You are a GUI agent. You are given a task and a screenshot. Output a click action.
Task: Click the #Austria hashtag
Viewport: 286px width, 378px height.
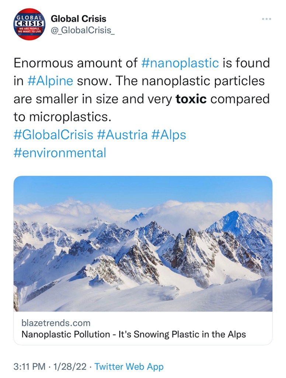(122, 135)
